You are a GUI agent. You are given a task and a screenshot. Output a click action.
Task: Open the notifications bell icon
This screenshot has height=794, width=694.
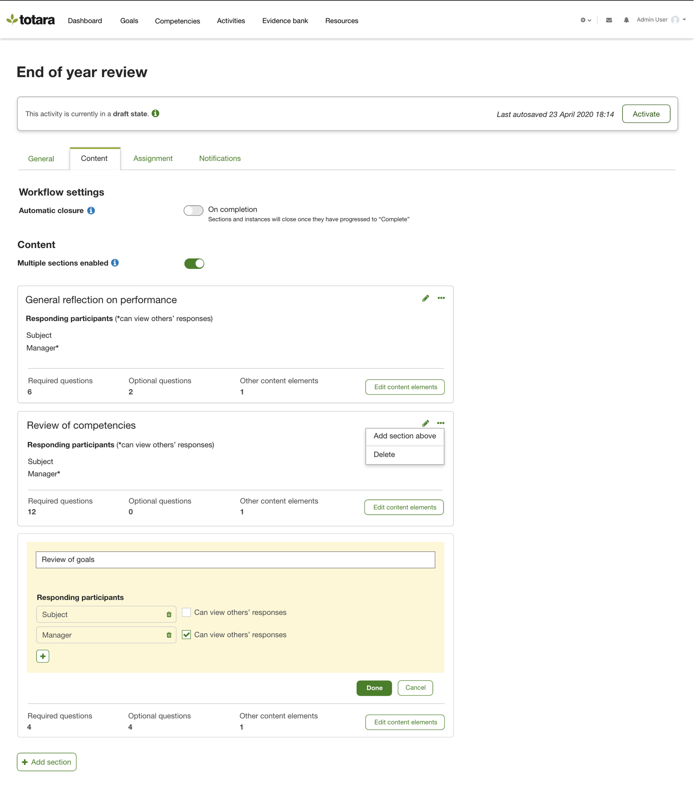(626, 20)
